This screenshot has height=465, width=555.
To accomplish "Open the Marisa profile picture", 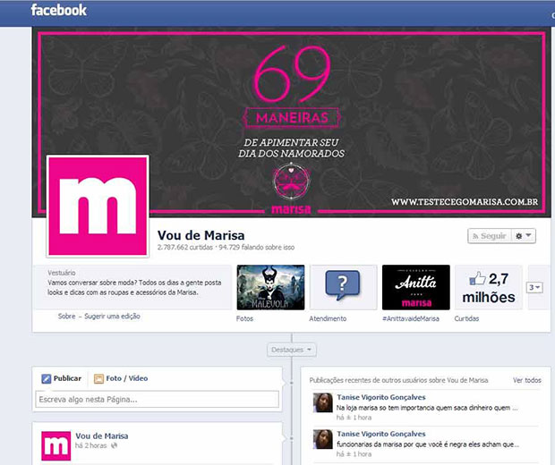I will coord(98,207).
